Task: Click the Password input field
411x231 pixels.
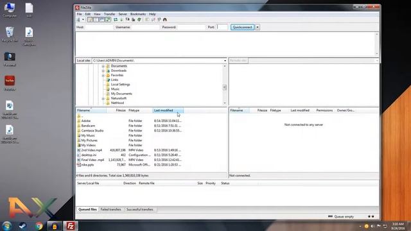Action: point(191,27)
